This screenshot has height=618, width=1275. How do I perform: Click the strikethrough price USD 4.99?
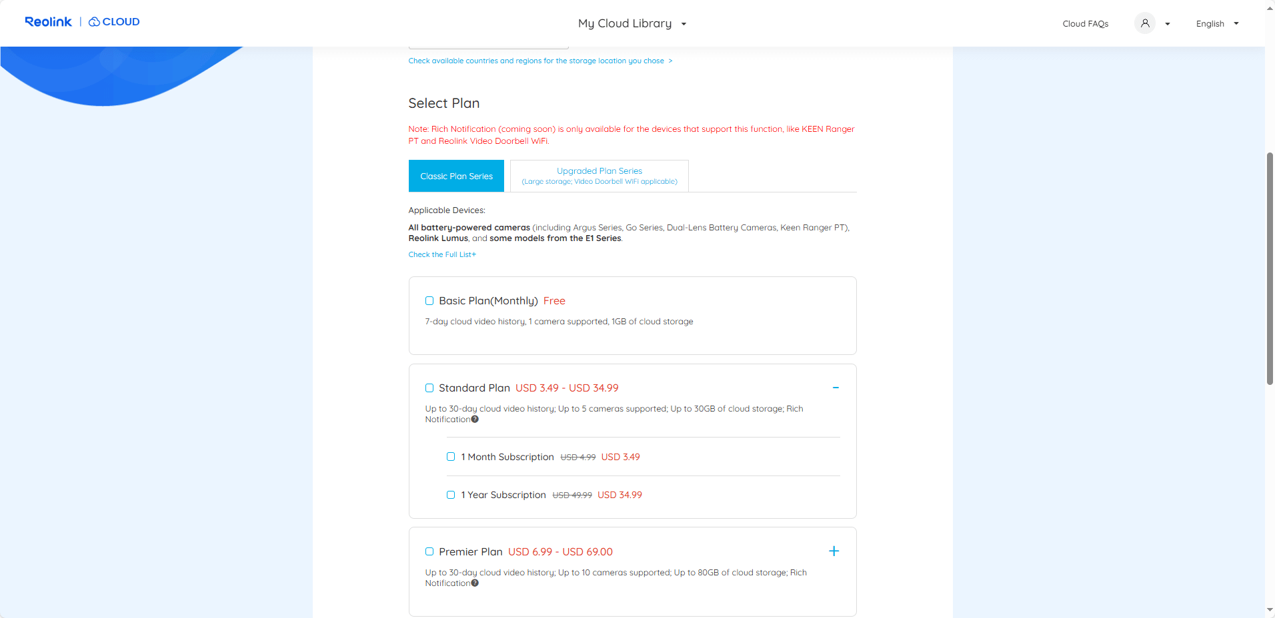coord(578,458)
